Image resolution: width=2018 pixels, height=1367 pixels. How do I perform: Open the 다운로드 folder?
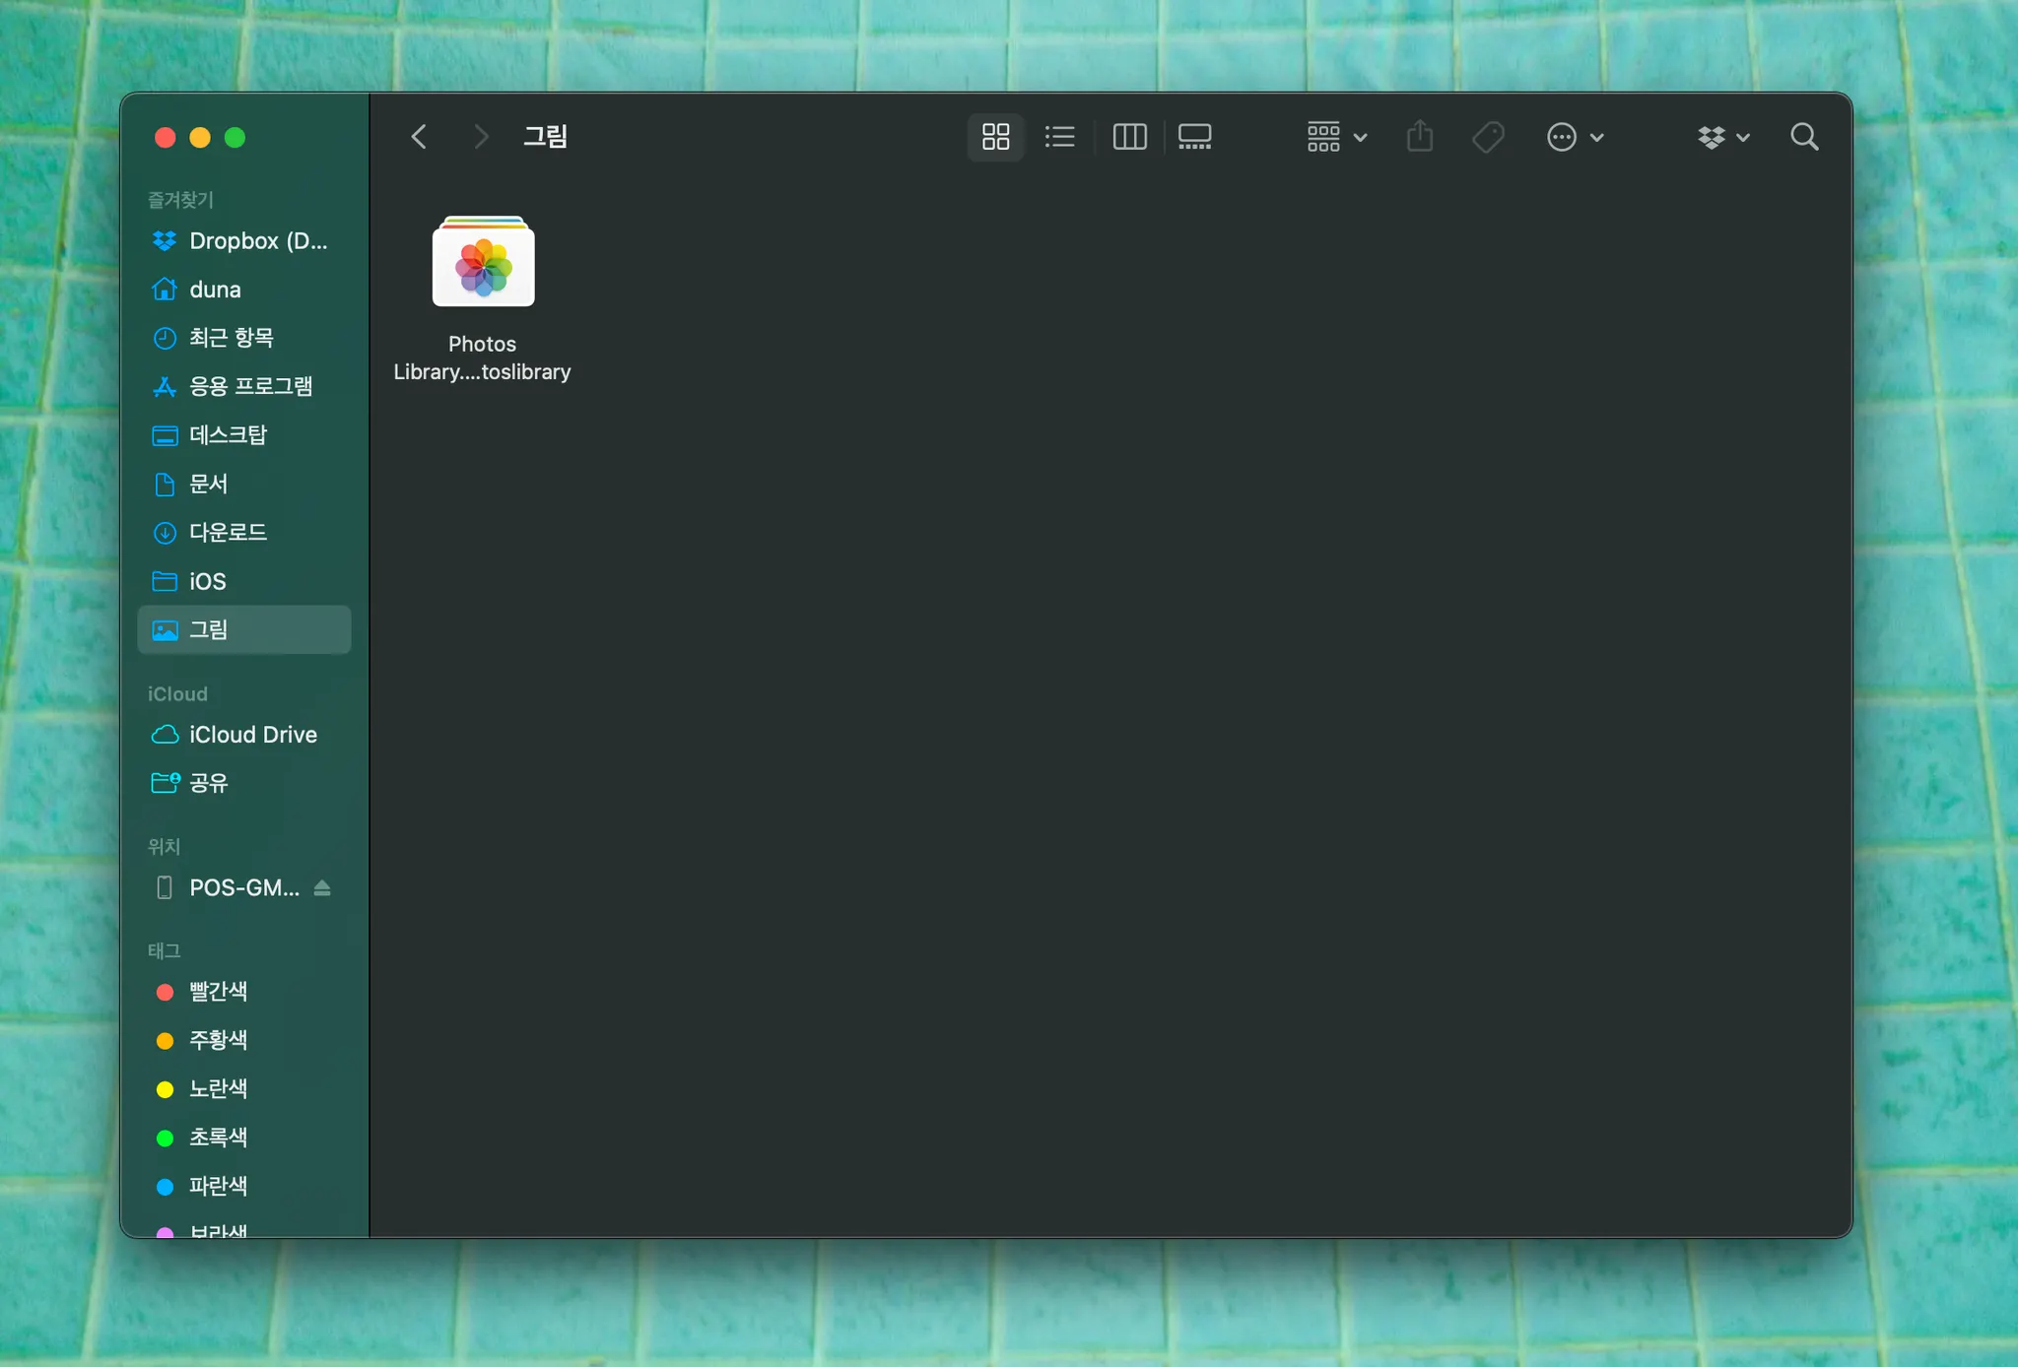point(228,533)
